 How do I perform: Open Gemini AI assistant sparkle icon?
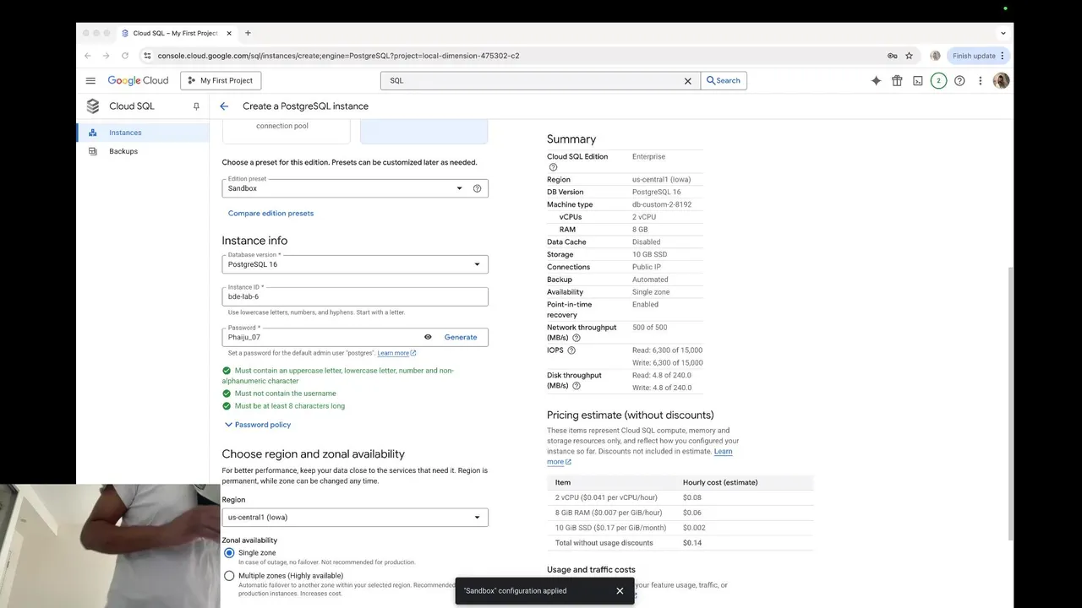pos(876,81)
